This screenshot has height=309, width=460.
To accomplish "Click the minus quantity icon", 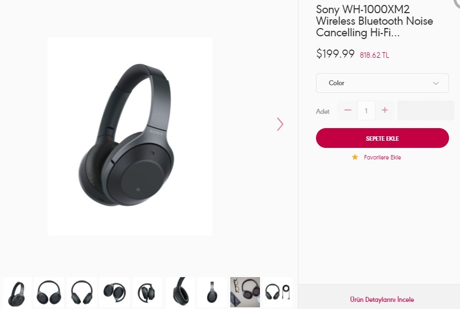I will [347, 111].
